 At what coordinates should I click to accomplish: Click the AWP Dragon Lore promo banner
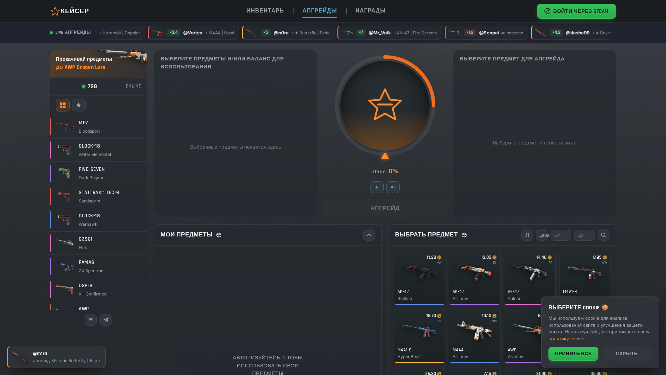pos(99,64)
